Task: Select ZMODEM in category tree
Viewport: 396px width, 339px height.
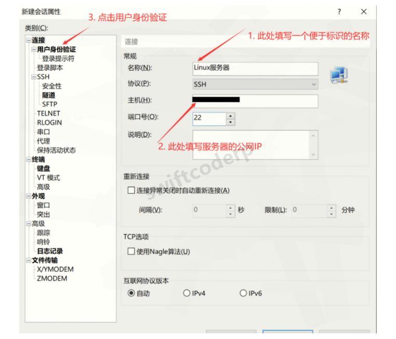Action: (x=52, y=278)
